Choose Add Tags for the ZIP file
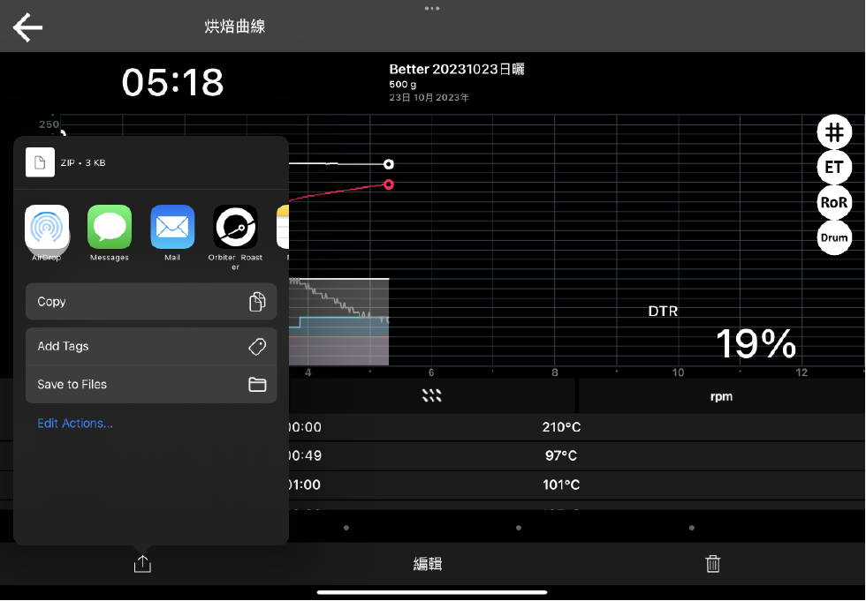The height and width of the screenshot is (601, 866). point(150,346)
